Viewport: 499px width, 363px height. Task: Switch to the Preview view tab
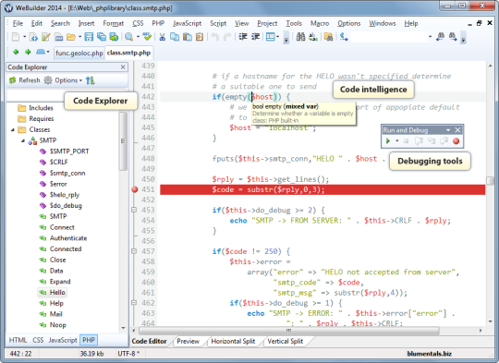coord(189,342)
